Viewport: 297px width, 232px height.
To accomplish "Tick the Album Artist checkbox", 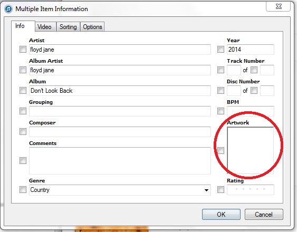I will [23, 70].
